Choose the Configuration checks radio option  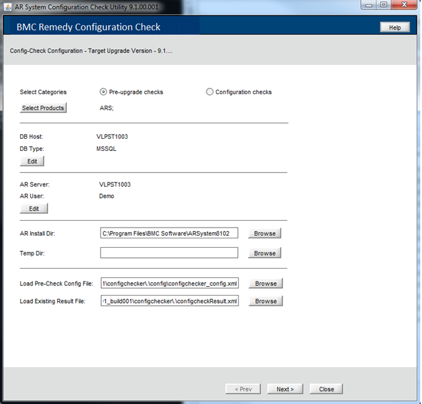click(x=210, y=92)
